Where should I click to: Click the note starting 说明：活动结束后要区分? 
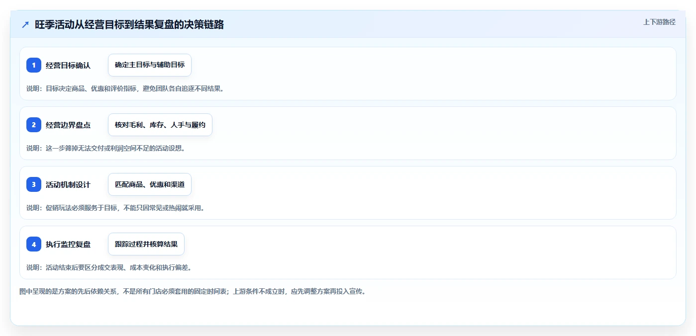pos(109,267)
